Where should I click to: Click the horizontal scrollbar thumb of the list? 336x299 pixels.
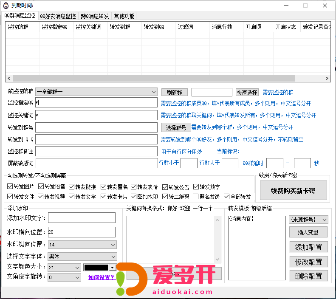click(x=154, y=79)
